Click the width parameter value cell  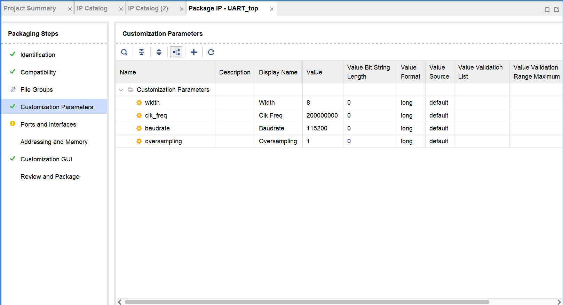pos(322,103)
